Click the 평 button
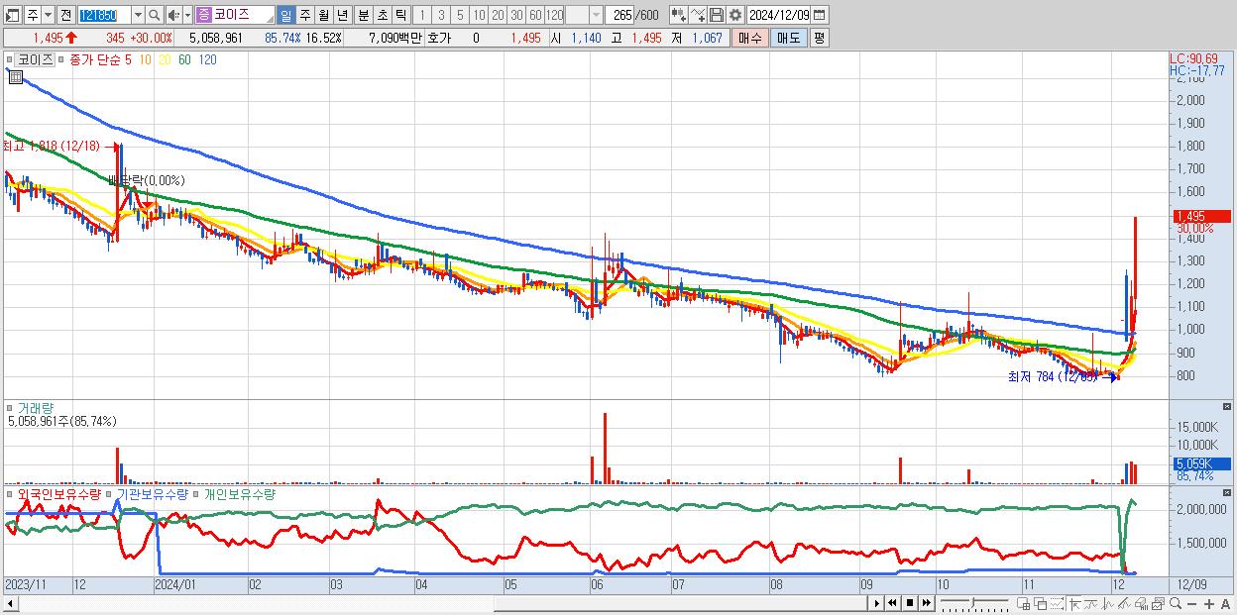1237x615 pixels. (x=819, y=38)
